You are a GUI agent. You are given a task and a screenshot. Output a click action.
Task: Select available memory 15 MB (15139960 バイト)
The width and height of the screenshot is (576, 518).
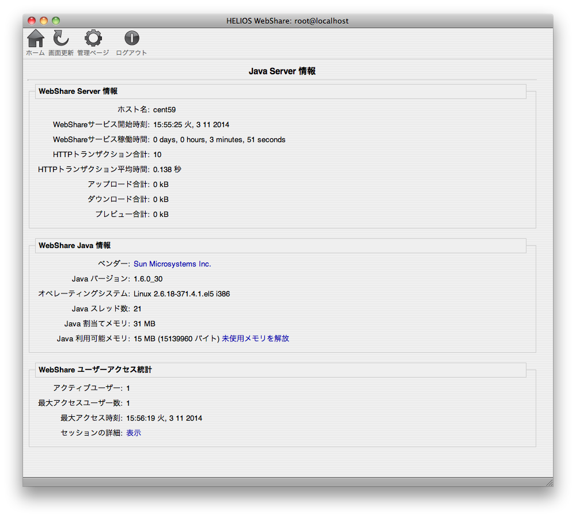tap(176, 338)
